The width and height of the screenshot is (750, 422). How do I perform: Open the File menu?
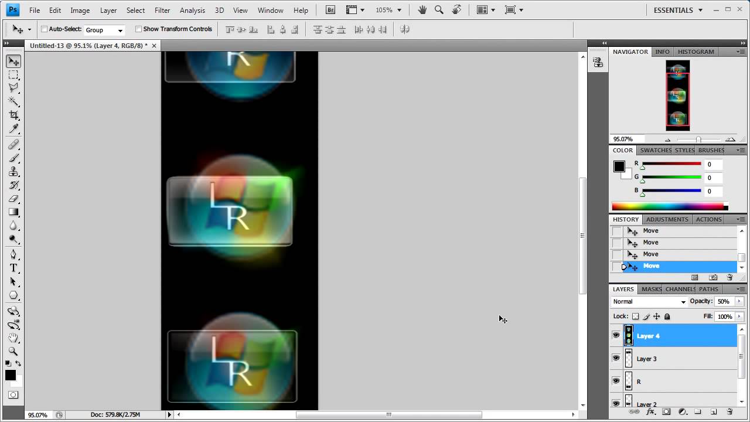click(35, 10)
